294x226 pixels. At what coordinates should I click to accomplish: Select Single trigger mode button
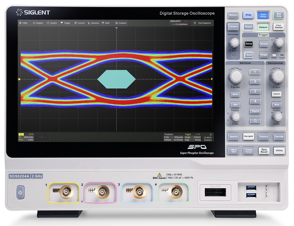(x=264, y=55)
